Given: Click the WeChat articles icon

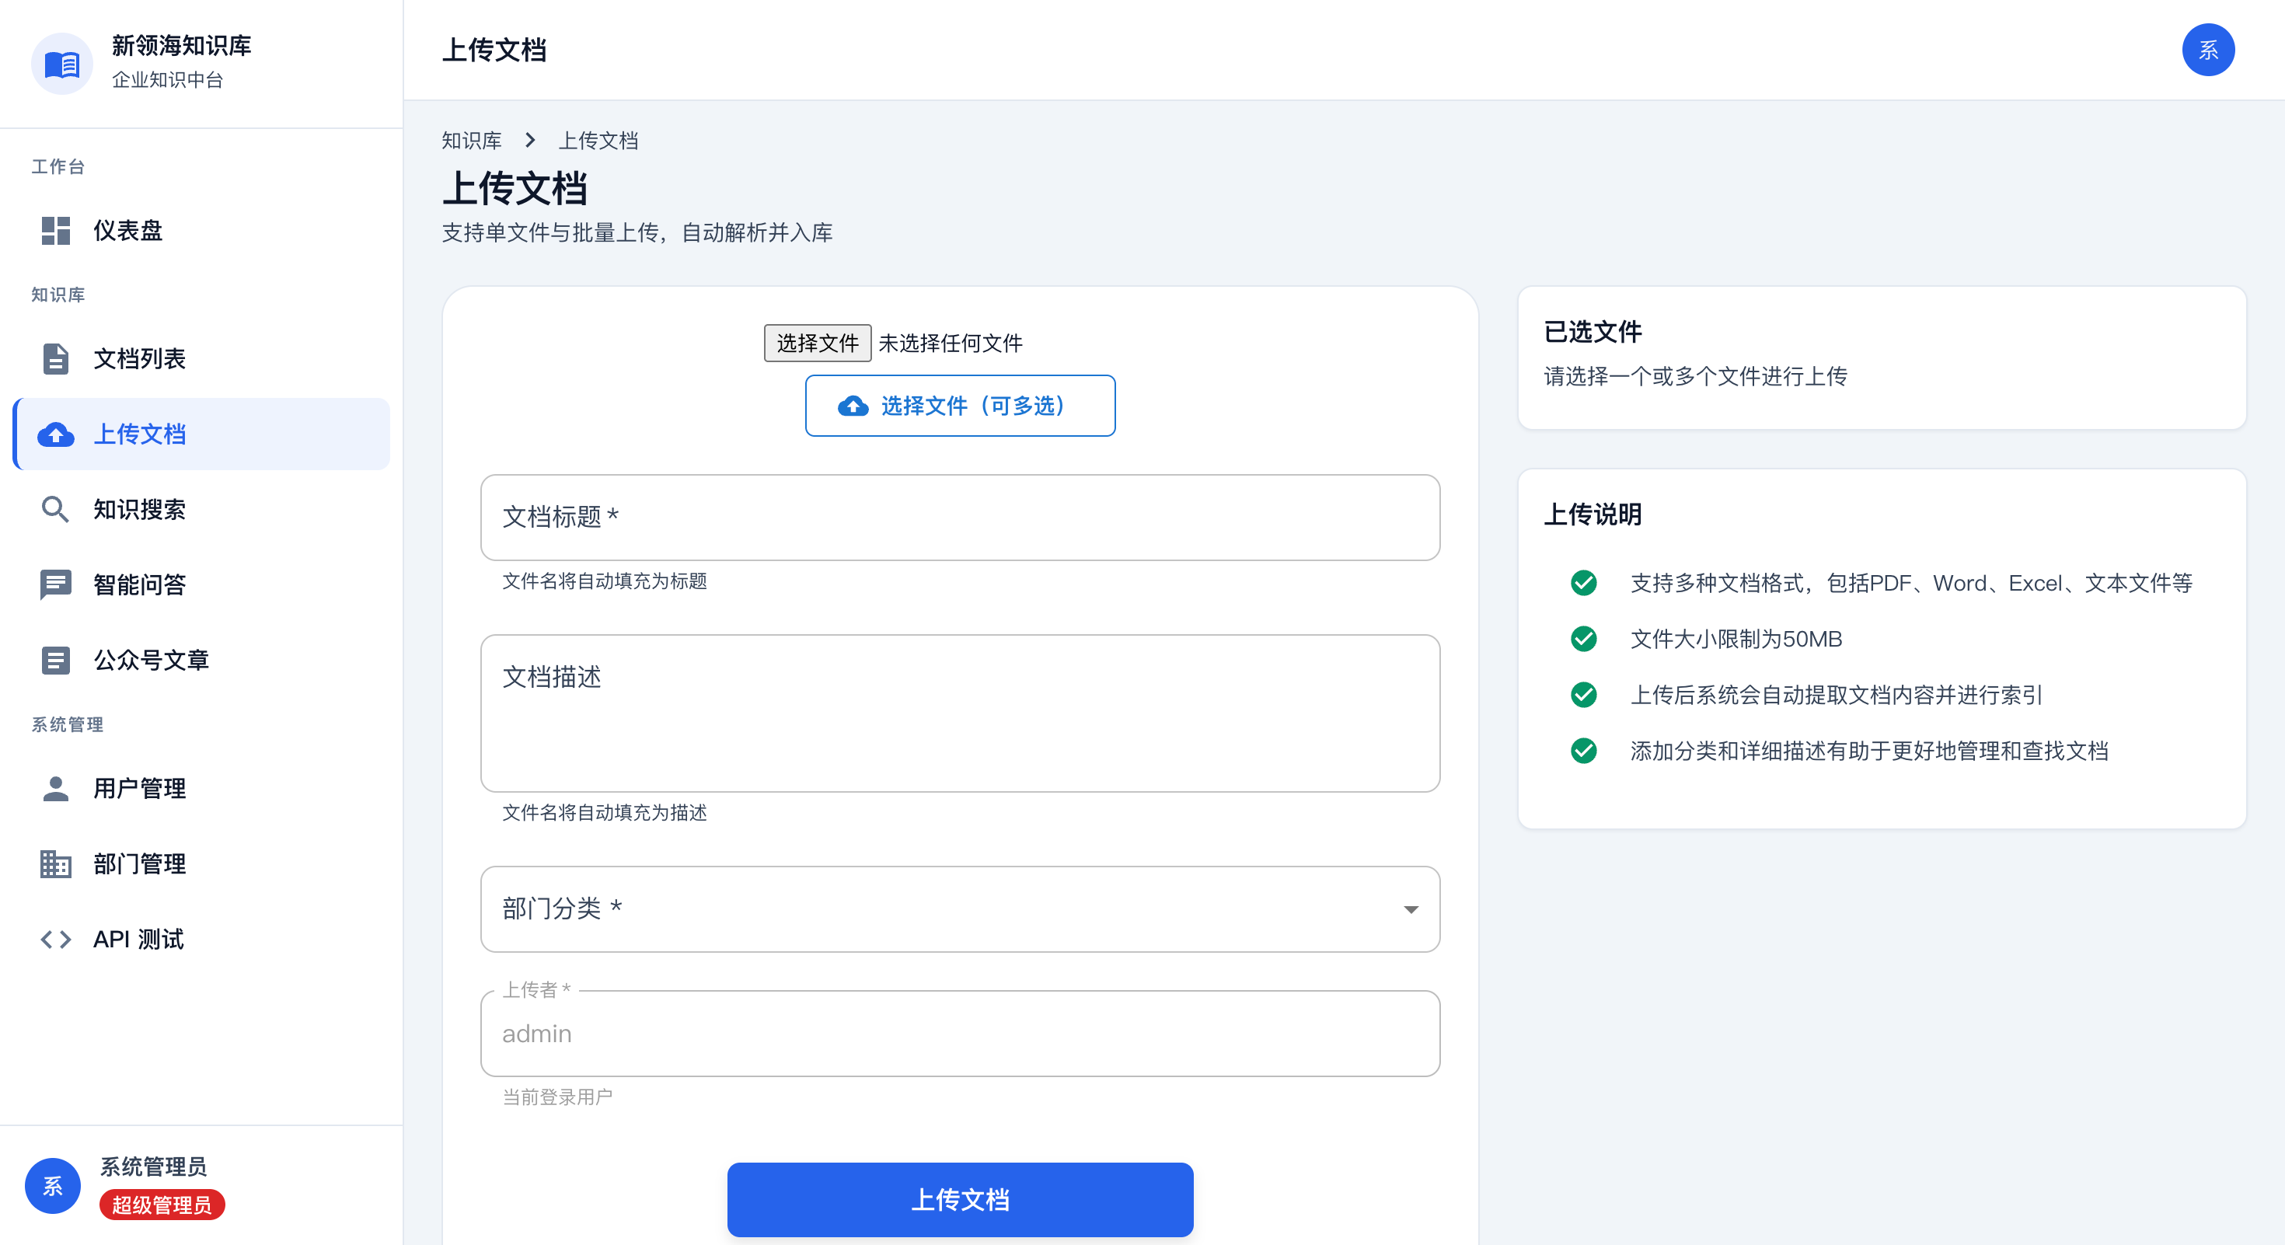Looking at the screenshot, I should [55, 660].
